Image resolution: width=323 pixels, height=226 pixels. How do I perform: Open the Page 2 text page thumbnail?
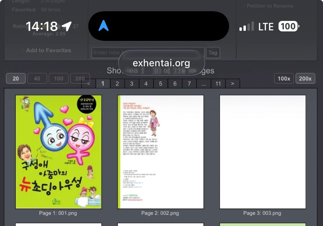(161, 152)
